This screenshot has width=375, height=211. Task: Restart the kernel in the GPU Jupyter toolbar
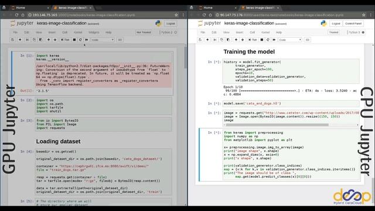click(x=80, y=40)
